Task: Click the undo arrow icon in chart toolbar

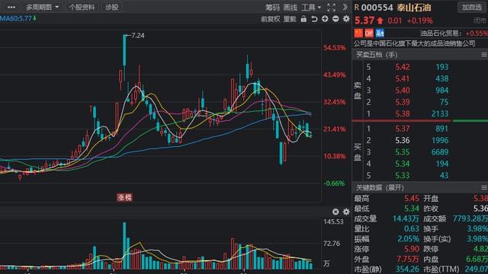Action: (314, 19)
